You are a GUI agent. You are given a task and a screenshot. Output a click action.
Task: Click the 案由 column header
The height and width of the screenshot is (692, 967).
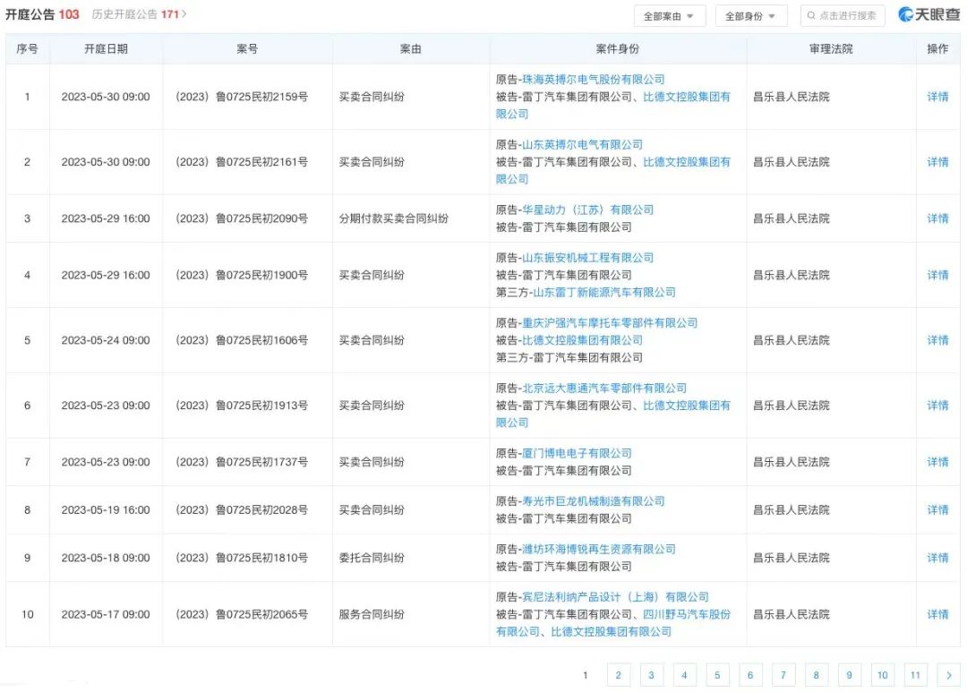tap(411, 48)
